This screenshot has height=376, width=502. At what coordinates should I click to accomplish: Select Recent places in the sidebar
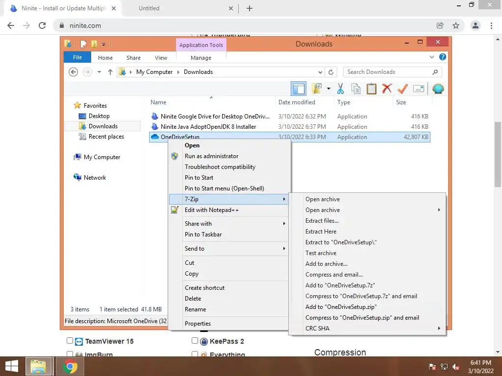coord(106,137)
